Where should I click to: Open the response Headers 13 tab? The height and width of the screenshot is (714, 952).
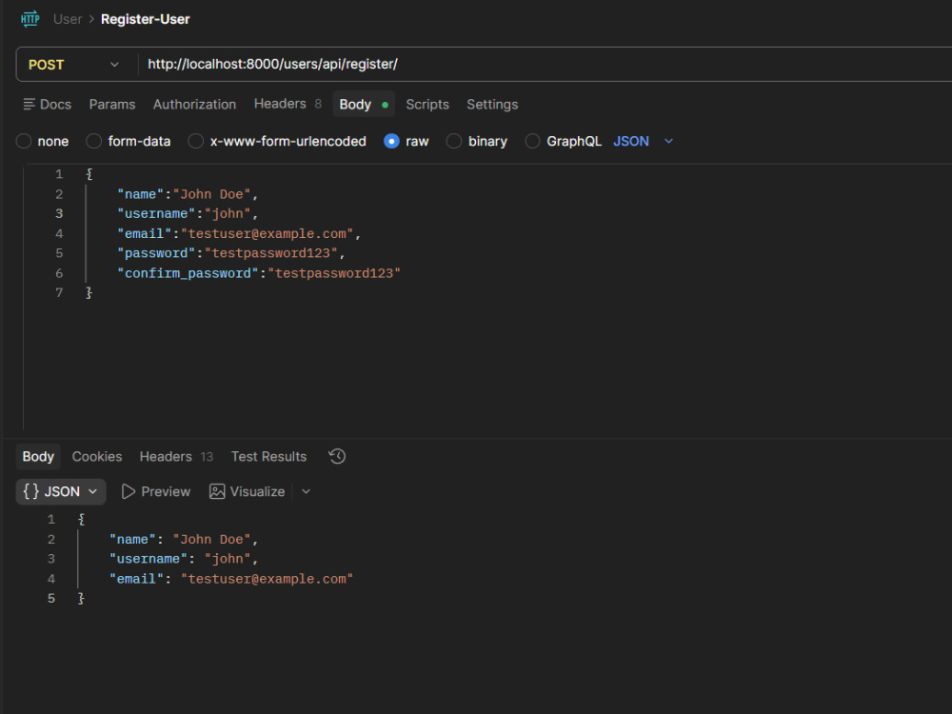click(x=176, y=457)
